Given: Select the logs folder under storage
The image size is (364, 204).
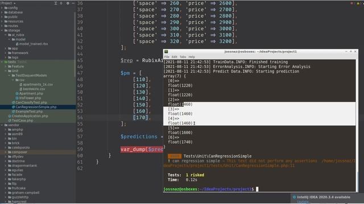Looking at the screenshot, I should coord(38,57).
